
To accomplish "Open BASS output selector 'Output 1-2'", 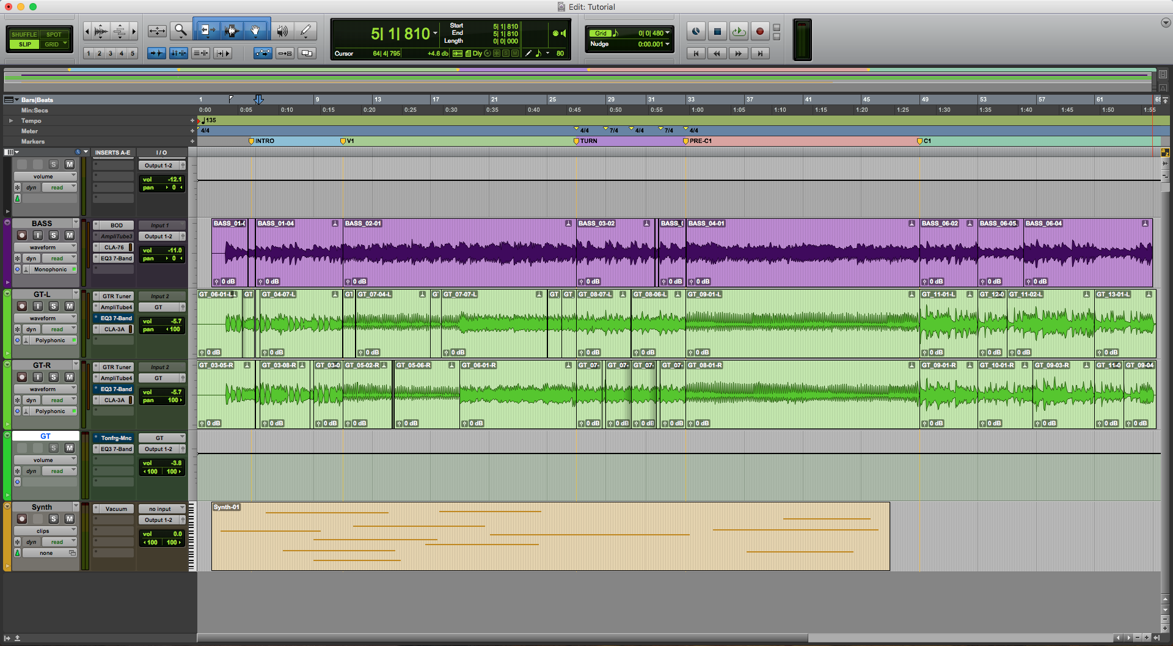I will pos(159,237).
